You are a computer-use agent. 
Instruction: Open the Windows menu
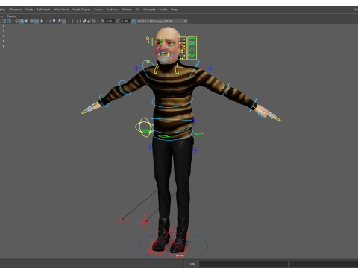[x=16, y=10]
